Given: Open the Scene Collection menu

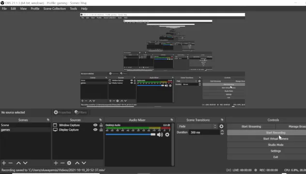Looking at the screenshot, I should 54,9.
